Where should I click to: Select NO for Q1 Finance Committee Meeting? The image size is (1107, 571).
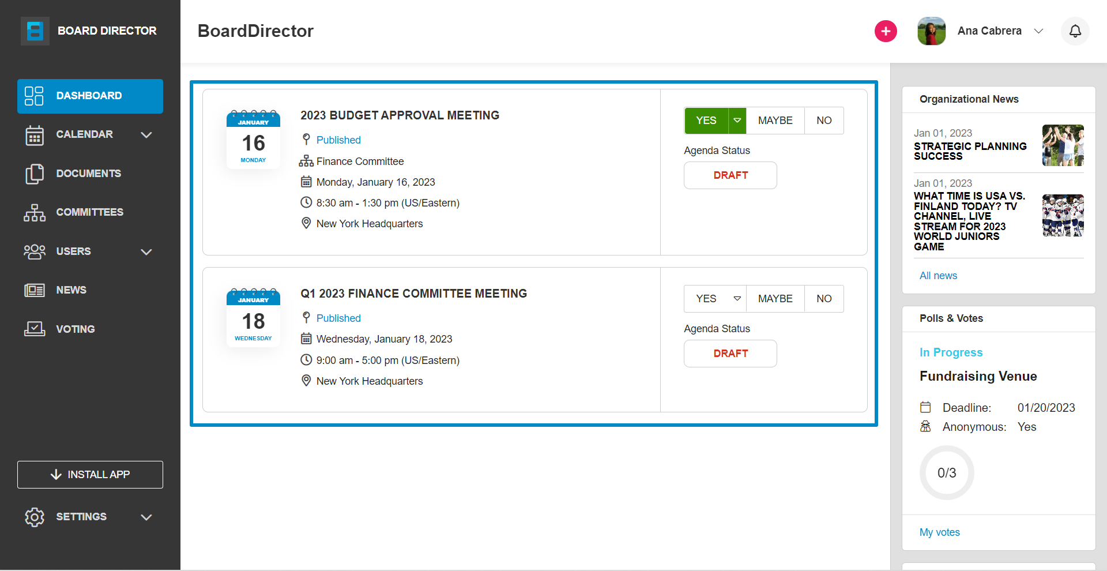[824, 299]
